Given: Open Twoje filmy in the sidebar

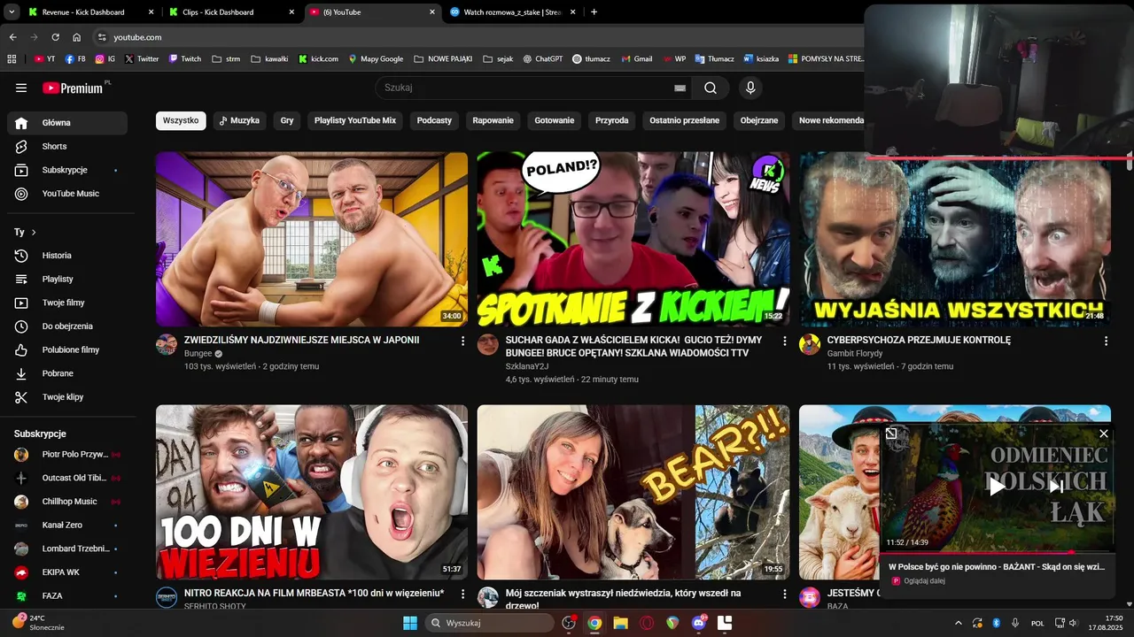Looking at the screenshot, I should click(x=67, y=303).
